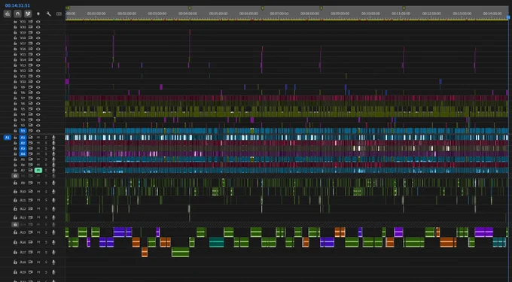Enable voice-over record on track A1

click(53, 138)
